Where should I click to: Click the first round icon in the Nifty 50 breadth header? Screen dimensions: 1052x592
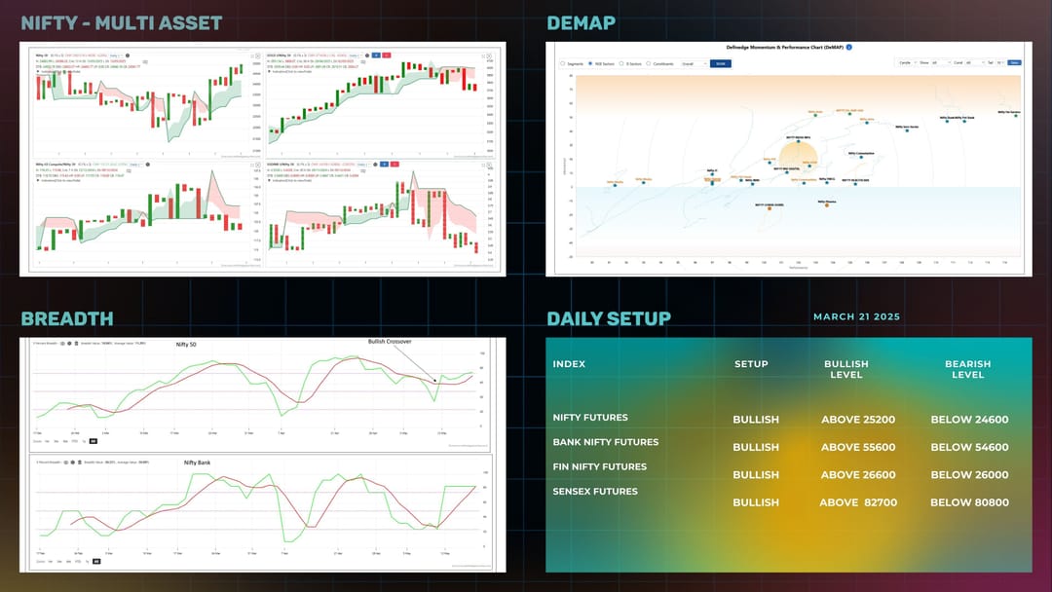click(x=62, y=344)
